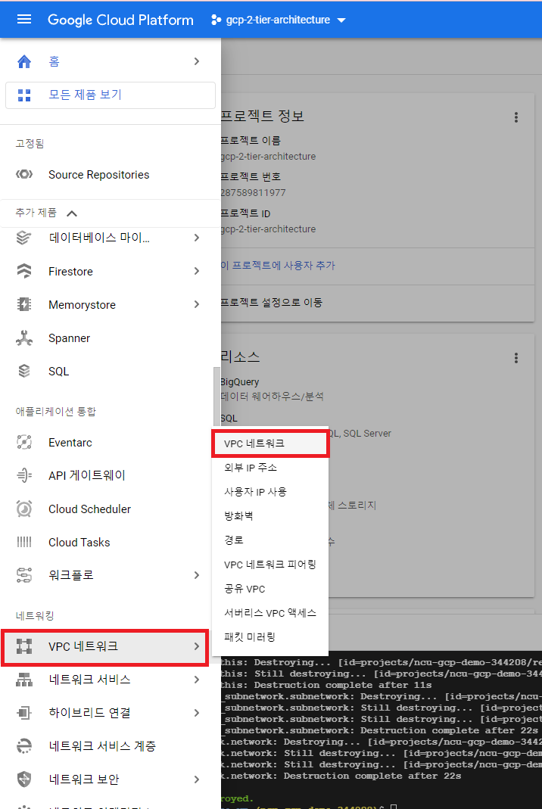542x809 pixels.
Task: Select VPC 네트워크 in the flyout submenu
Action: pyautogui.click(x=270, y=443)
